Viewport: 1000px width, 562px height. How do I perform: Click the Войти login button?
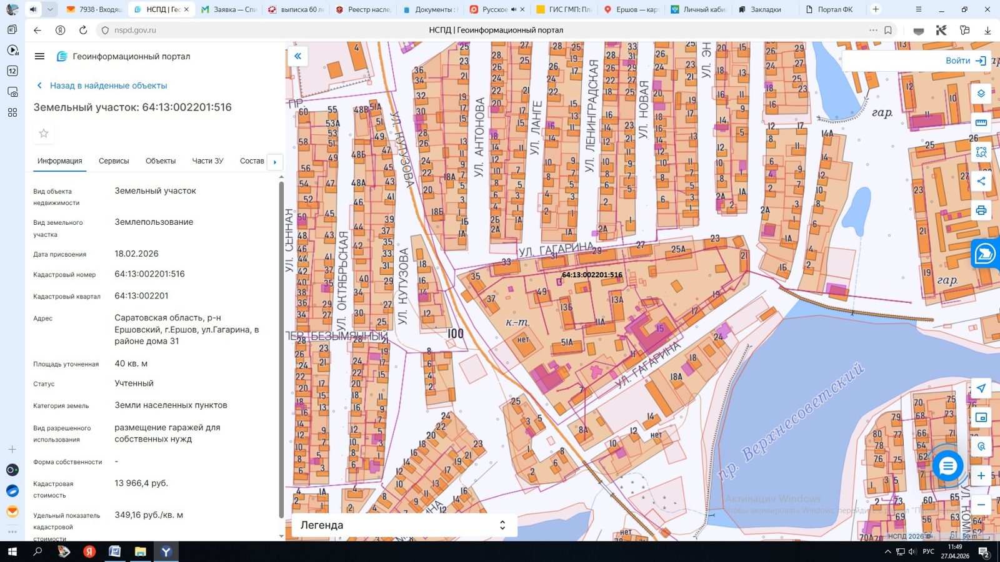[966, 61]
